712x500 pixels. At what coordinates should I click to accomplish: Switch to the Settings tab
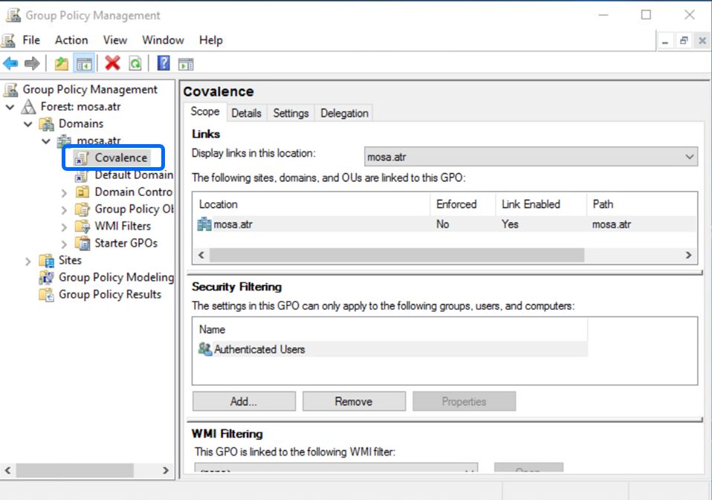291,114
